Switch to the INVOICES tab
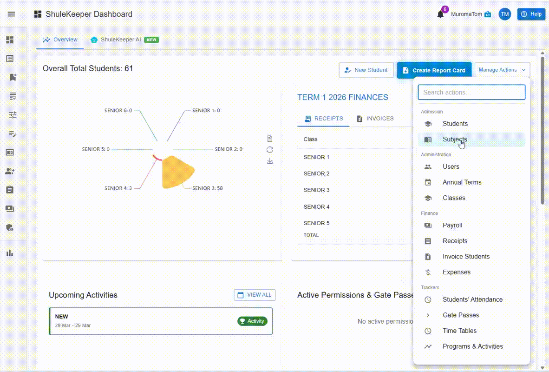Screen dimensions: 549x372 point(374,119)
